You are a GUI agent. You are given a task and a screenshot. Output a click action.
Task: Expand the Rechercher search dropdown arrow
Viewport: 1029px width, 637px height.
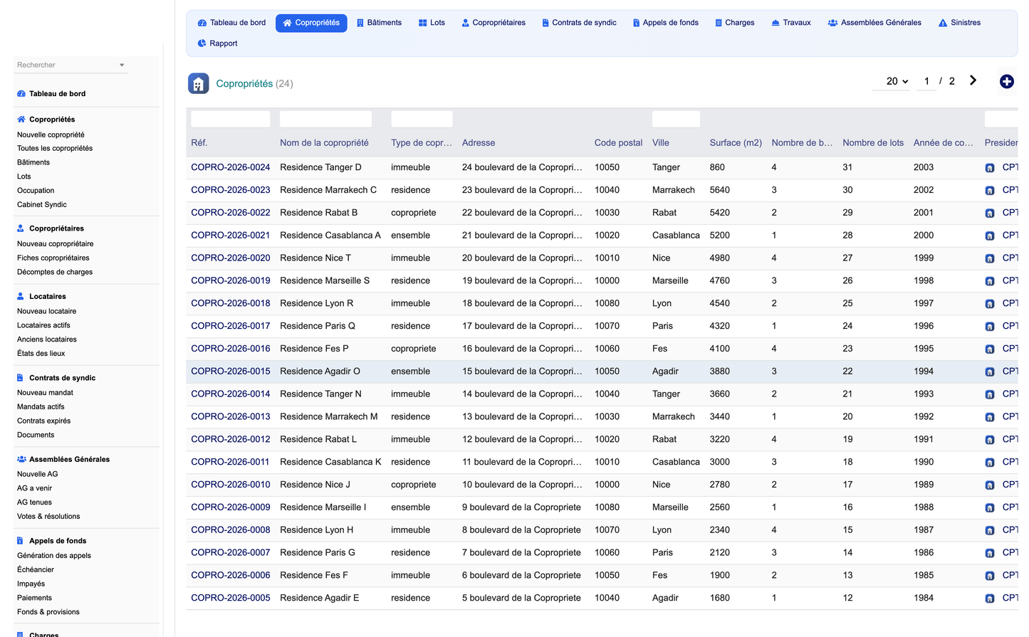pyautogui.click(x=122, y=65)
